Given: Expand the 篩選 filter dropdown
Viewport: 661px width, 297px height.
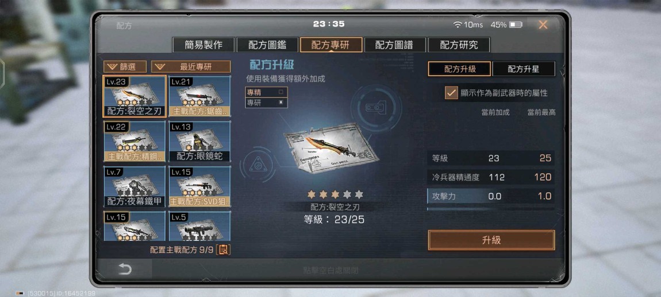Looking at the screenshot, I should pos(125,67).
